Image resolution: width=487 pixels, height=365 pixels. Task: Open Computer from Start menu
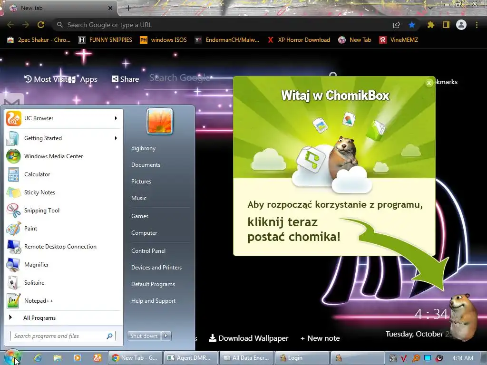coord(144,233)
